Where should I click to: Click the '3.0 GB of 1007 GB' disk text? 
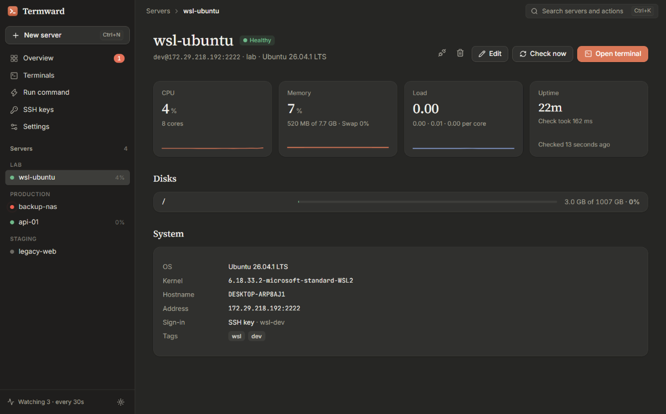click(594, 202)
